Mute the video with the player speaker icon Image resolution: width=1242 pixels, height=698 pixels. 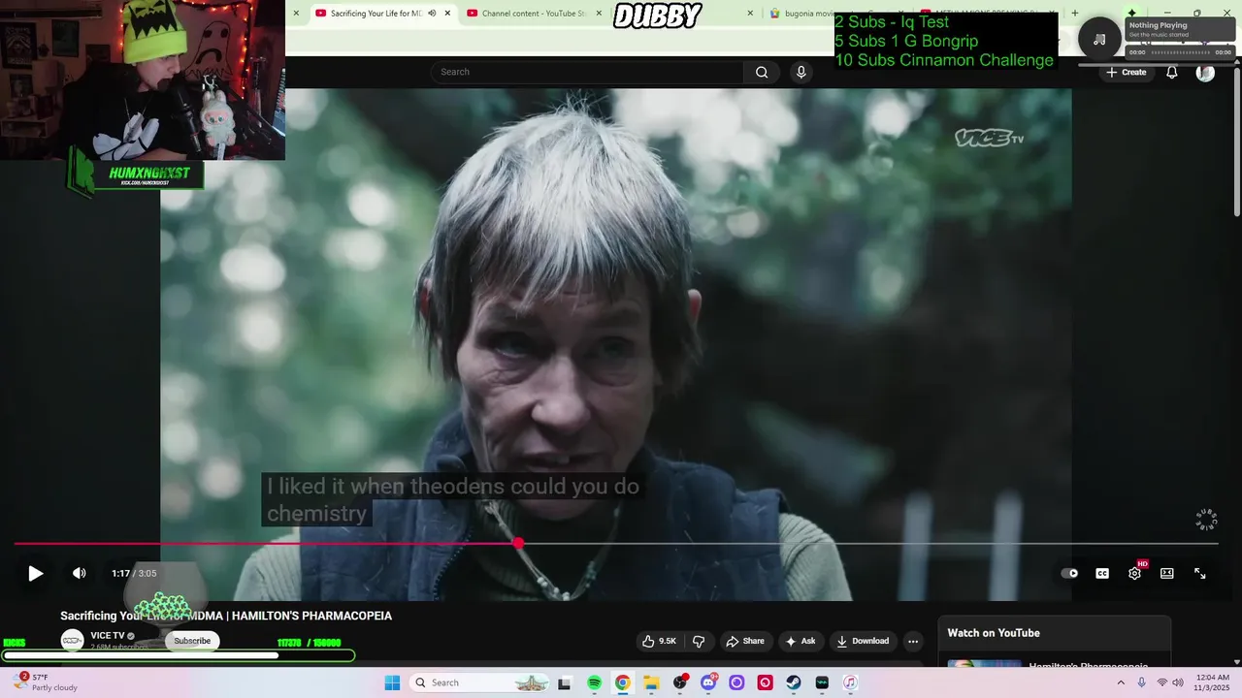coord(80,573)
